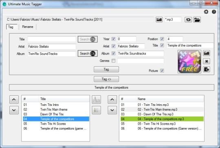Toggle the tag Title checkbox
The width and height of the screenshot is (220, 148).
162,45
